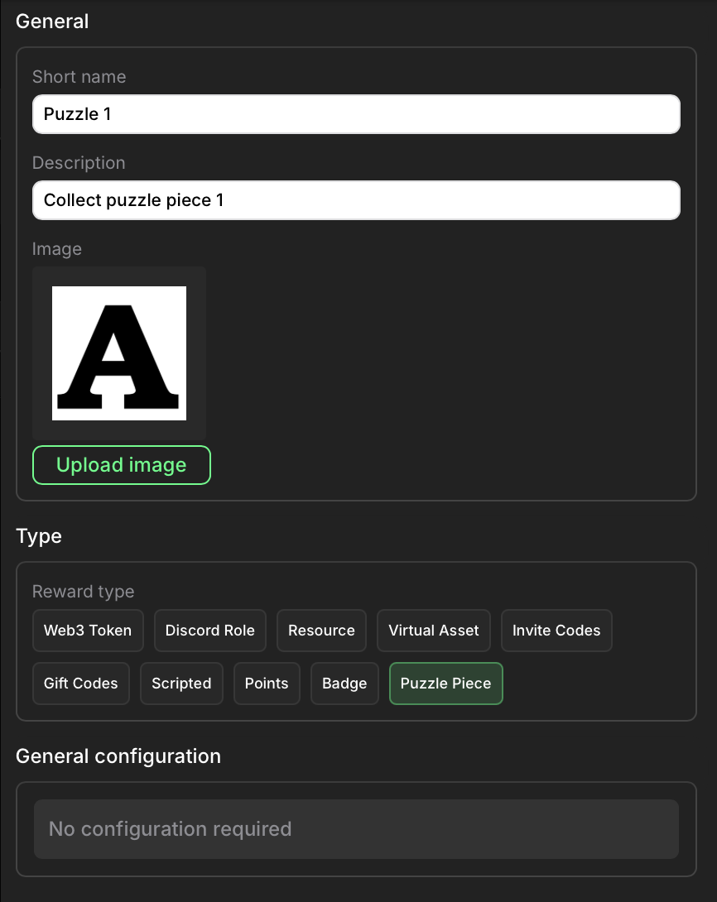This screenshot has width=717, height=902.
Task: Select the highlighted Puzzle Piece option
Action: click(446, 684)
